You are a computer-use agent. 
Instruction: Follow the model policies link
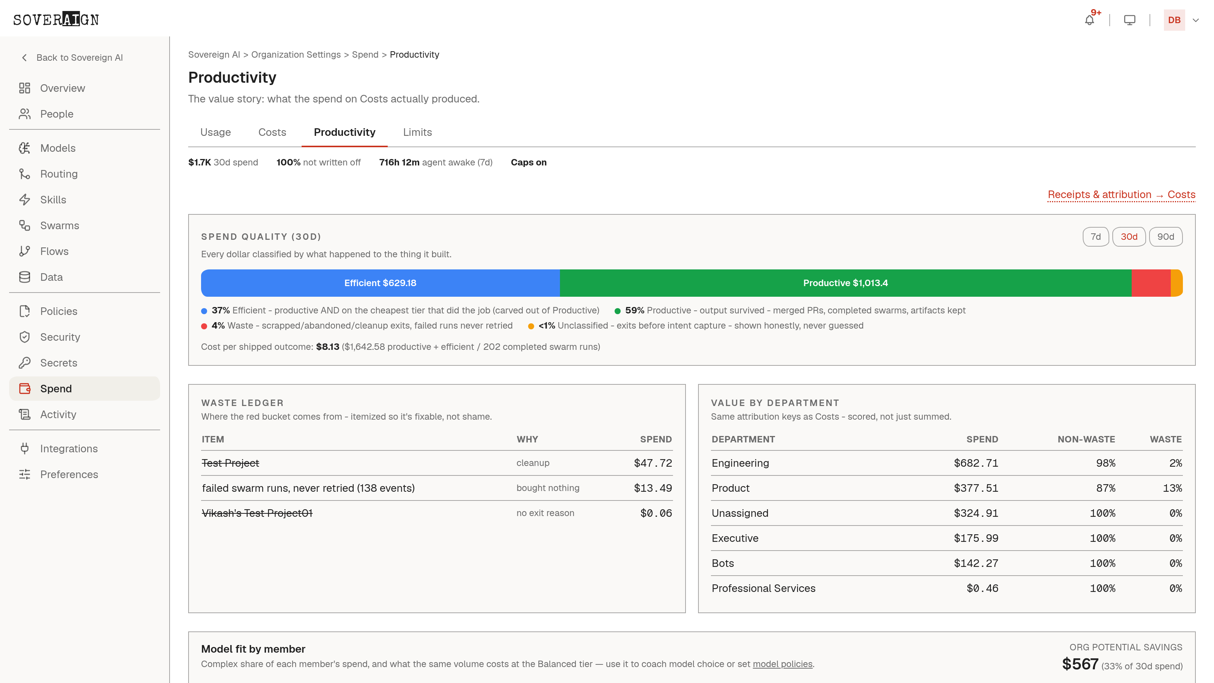point(782,664)
